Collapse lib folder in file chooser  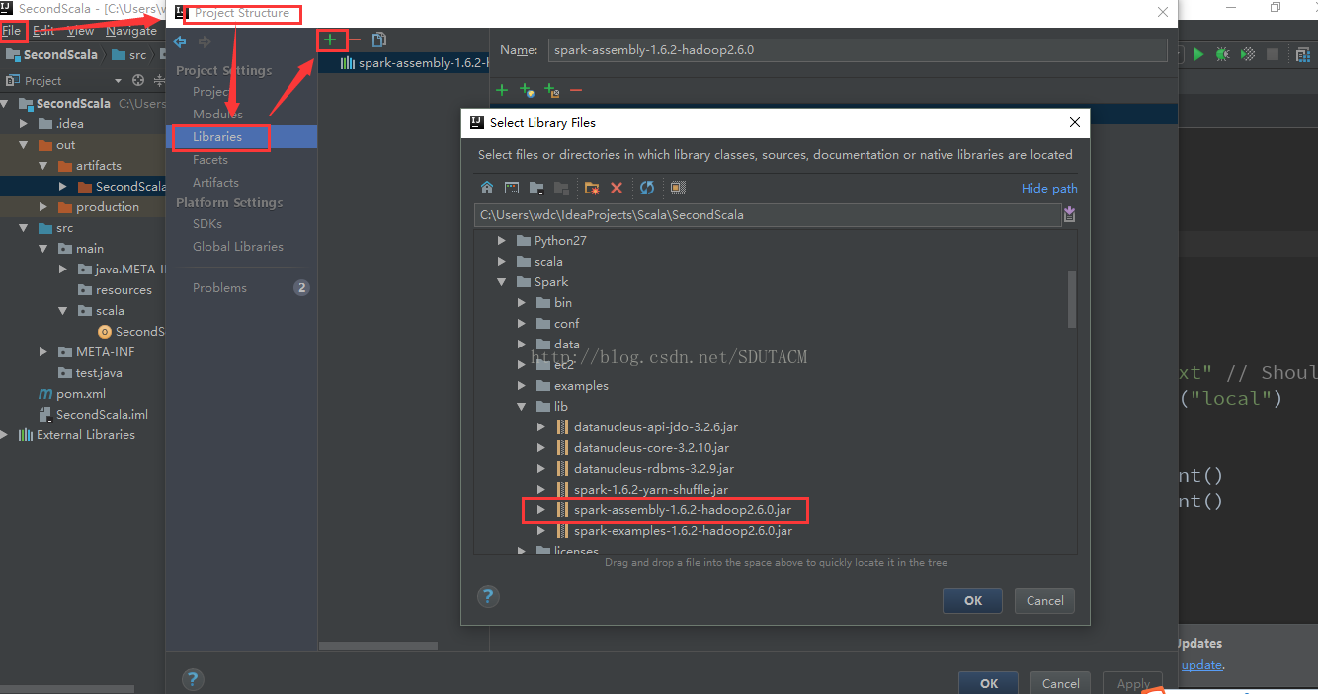pos(522,406)
